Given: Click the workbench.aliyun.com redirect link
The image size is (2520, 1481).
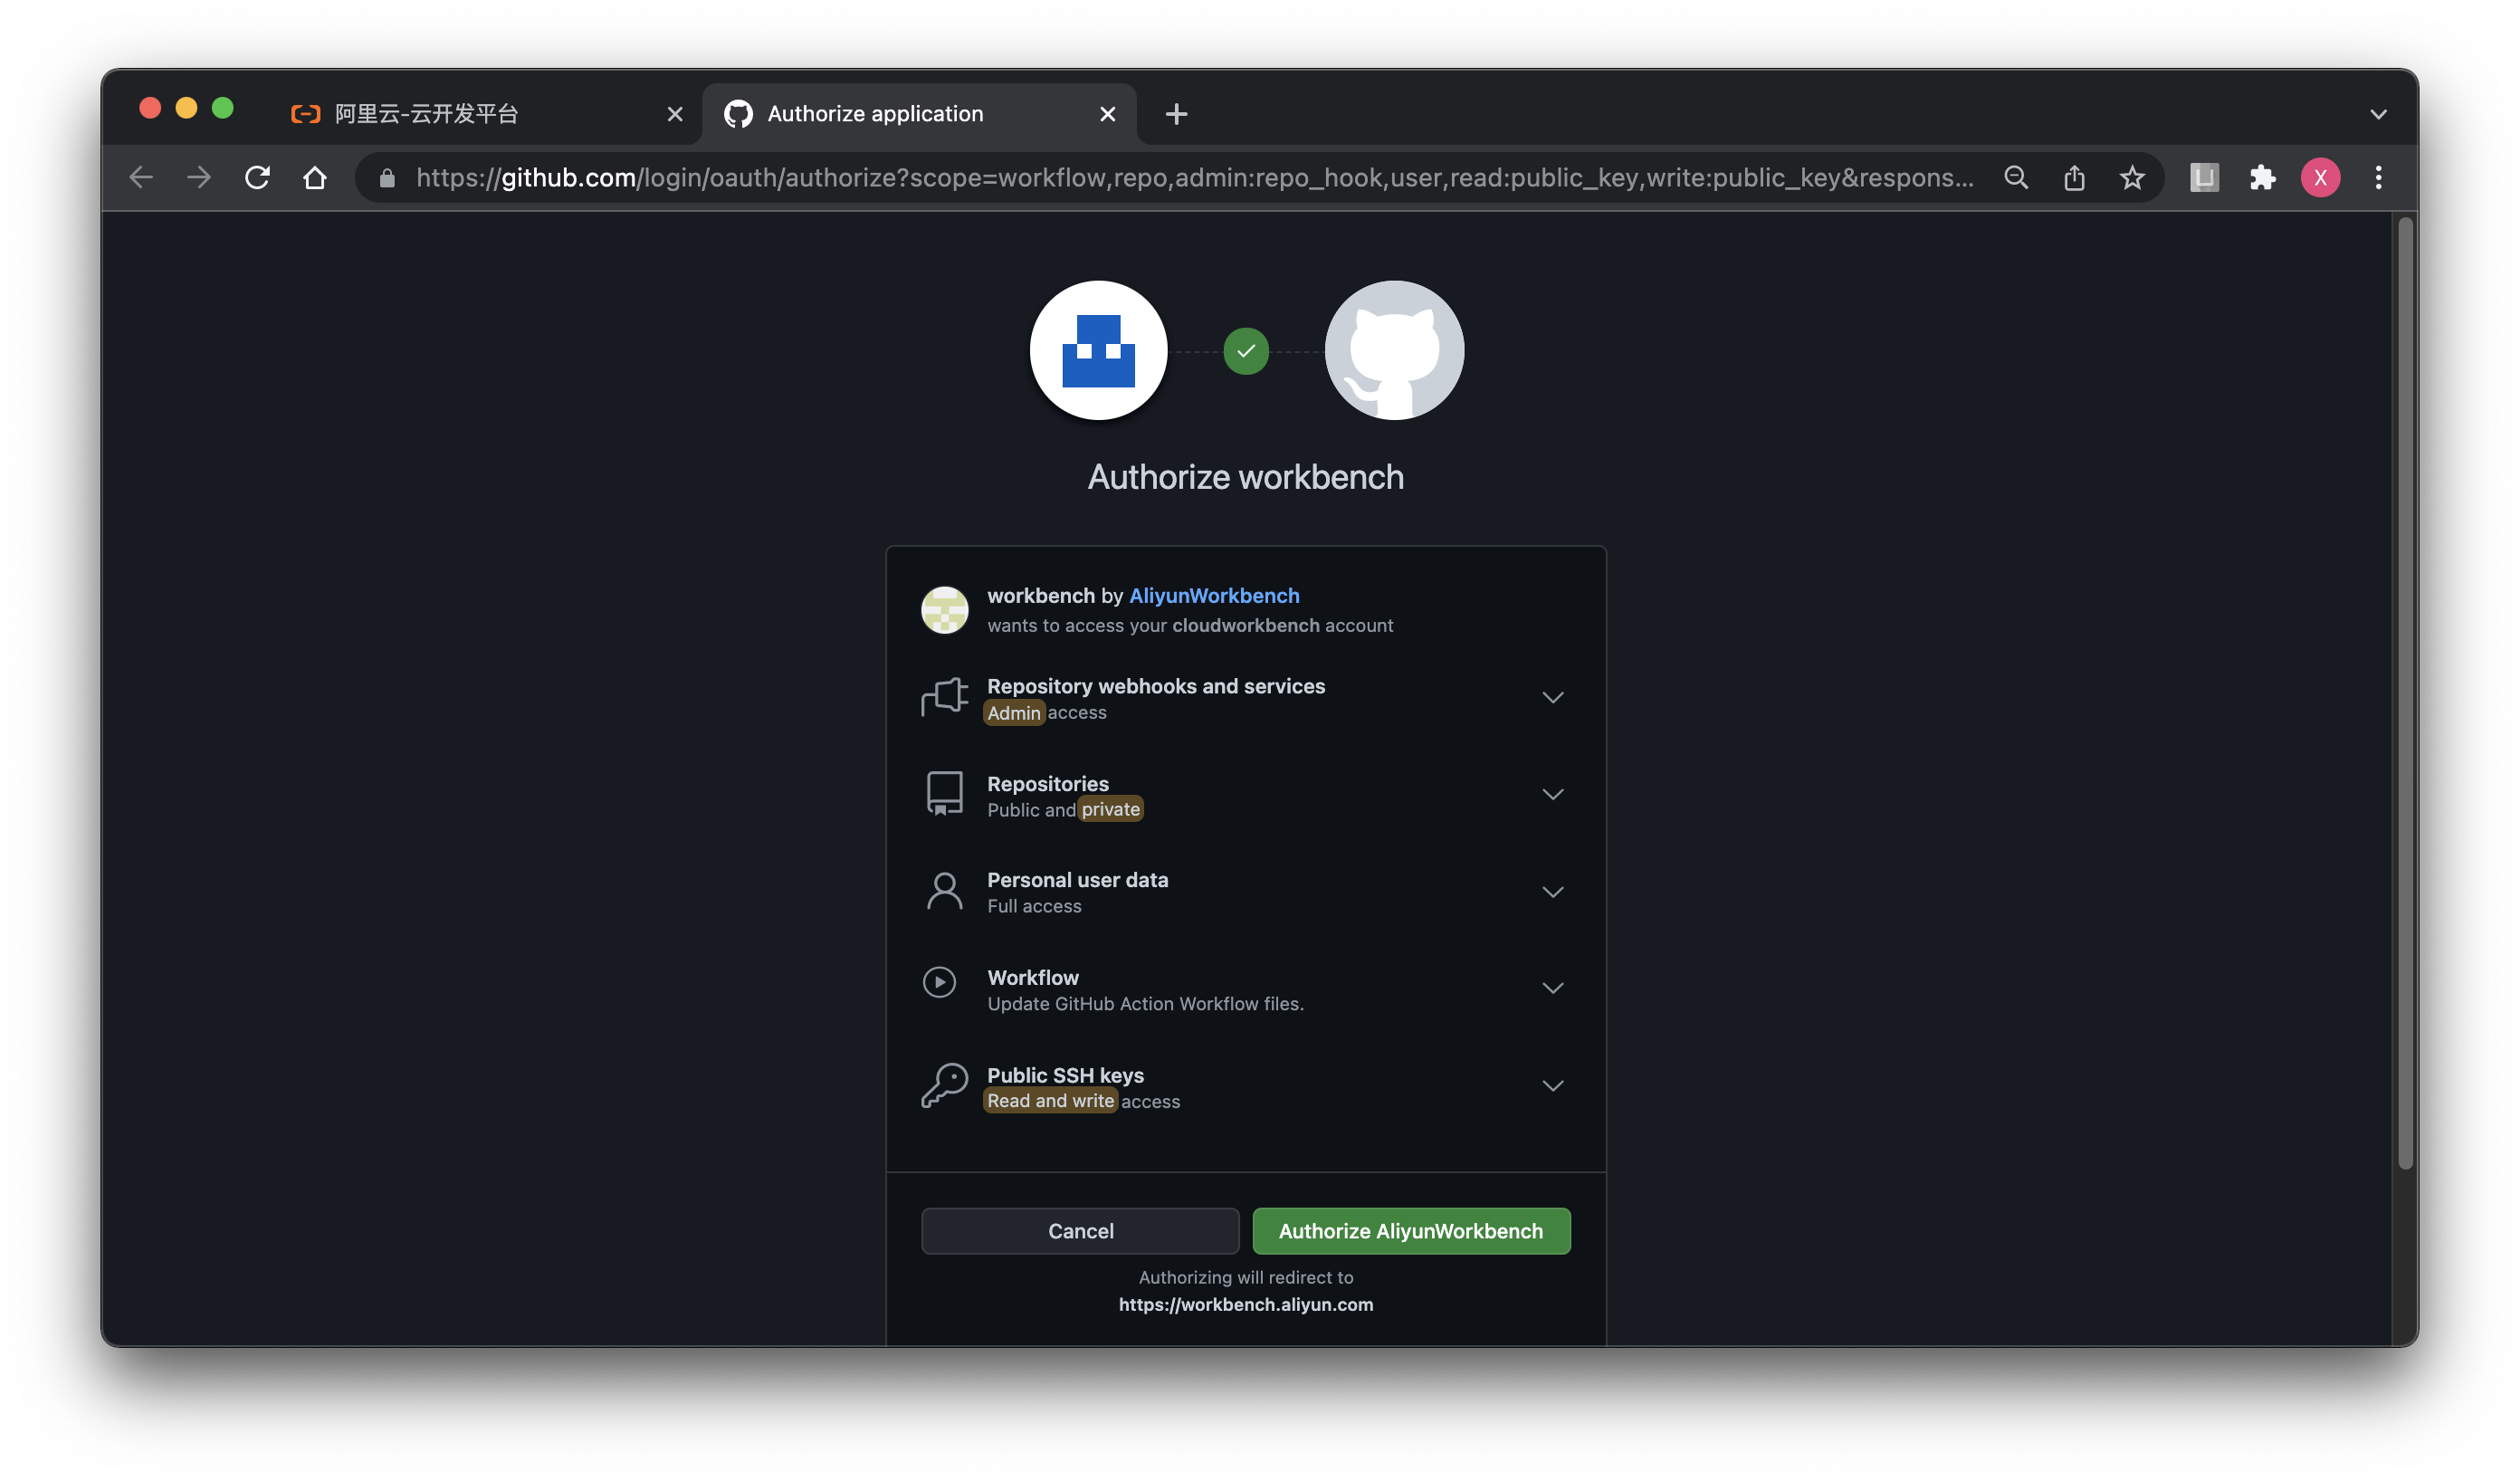Looking at the screenshot, I should click(1246, 1304).
